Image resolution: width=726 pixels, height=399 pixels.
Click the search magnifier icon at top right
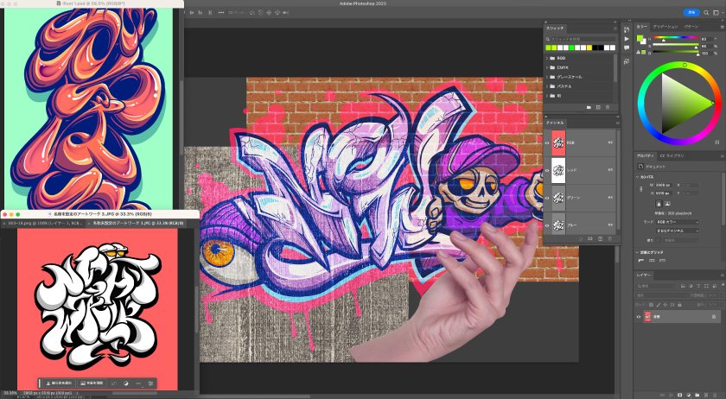point(705,13)
